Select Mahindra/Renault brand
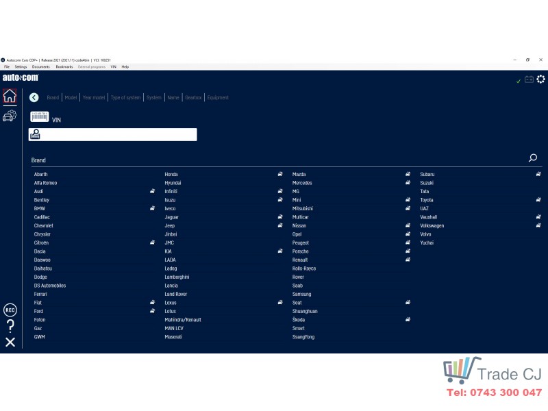Viewport: 548px width, 411px height. 183,320
